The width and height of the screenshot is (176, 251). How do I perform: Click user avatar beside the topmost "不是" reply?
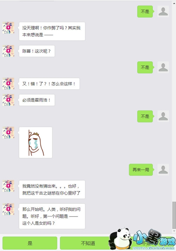coord(163,11)
